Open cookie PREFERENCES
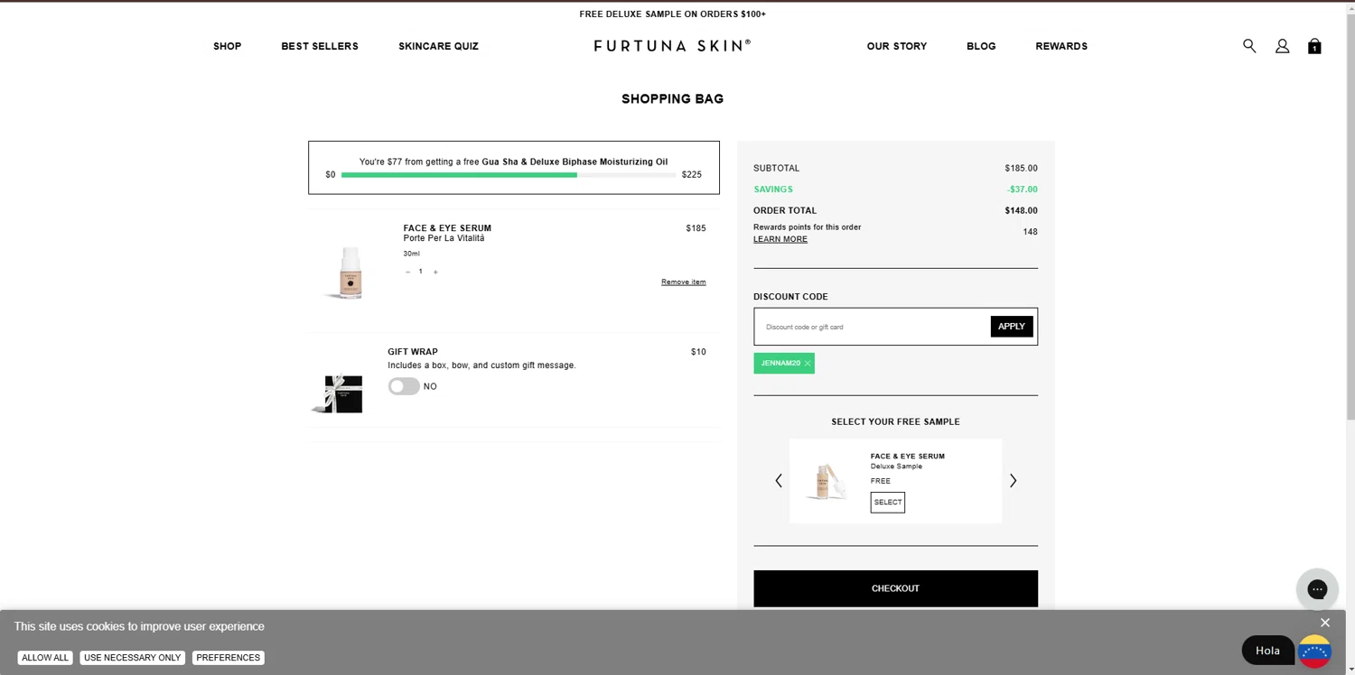This screenshot has width=1355, height=675. coord(229,658)
